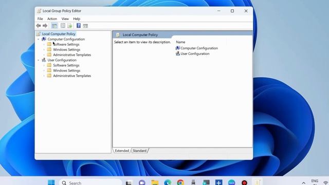Open Software Settings under User Configuration
This screenshot has height=185, width=329.
(x=66, y=65)
